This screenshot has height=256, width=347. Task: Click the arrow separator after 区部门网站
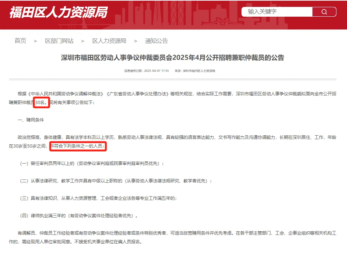tap(83, 41)
